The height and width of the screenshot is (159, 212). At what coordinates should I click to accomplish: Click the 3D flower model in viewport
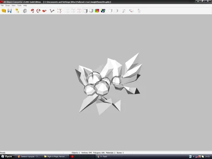pos(108,84)
